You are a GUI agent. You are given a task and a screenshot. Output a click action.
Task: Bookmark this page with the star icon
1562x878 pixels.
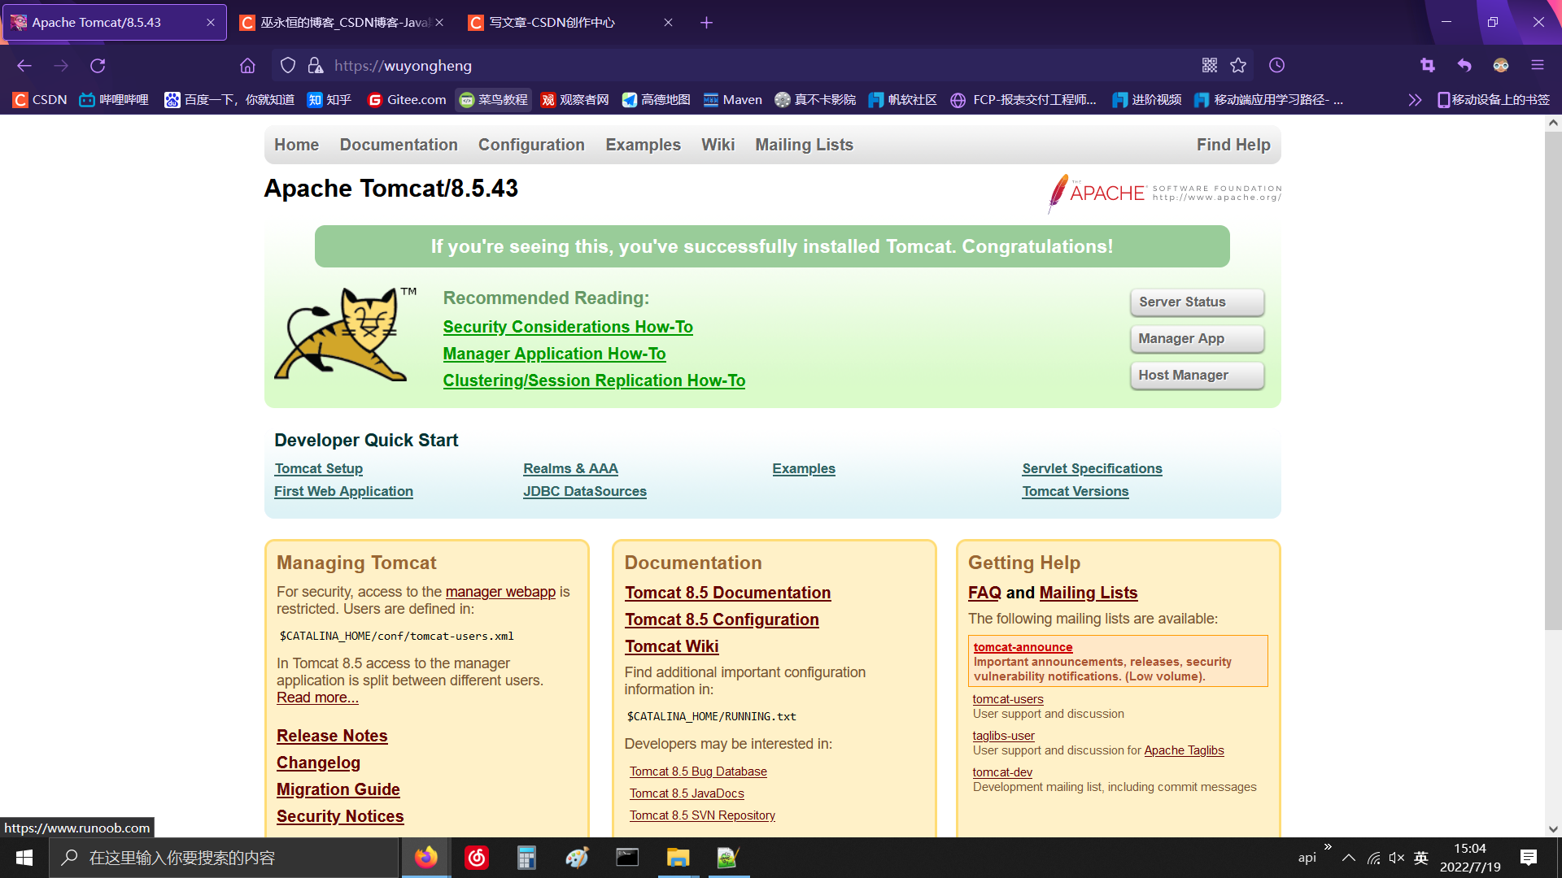pos(1238,66)
